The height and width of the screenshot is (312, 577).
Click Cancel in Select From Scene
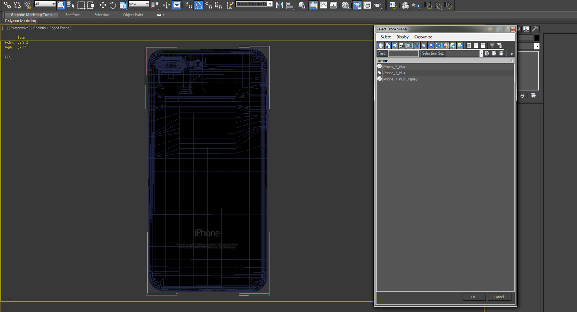pos(499,297)
